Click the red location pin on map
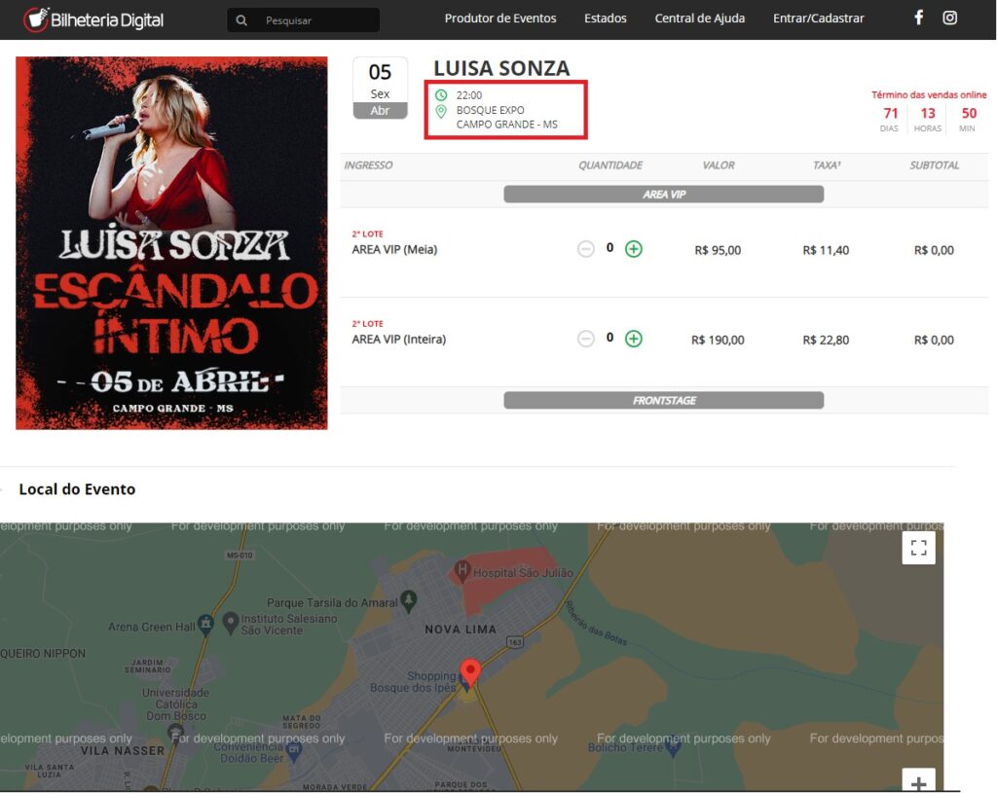 click(470, 672)
